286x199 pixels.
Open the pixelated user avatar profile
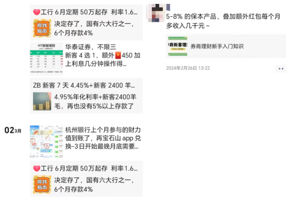(x=158, y=13)
